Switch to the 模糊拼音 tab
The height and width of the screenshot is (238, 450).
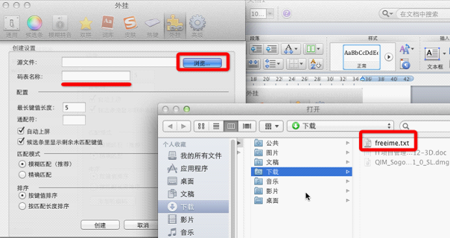tap(60, 27)
